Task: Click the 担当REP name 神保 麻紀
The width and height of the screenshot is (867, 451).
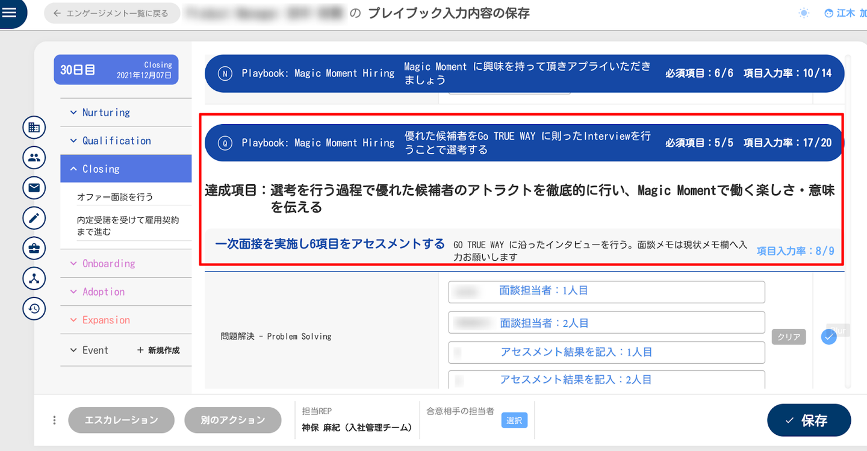Action: pos(358,428)
